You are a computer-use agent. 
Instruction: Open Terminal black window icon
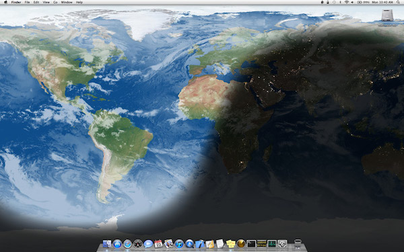(251, 243)
